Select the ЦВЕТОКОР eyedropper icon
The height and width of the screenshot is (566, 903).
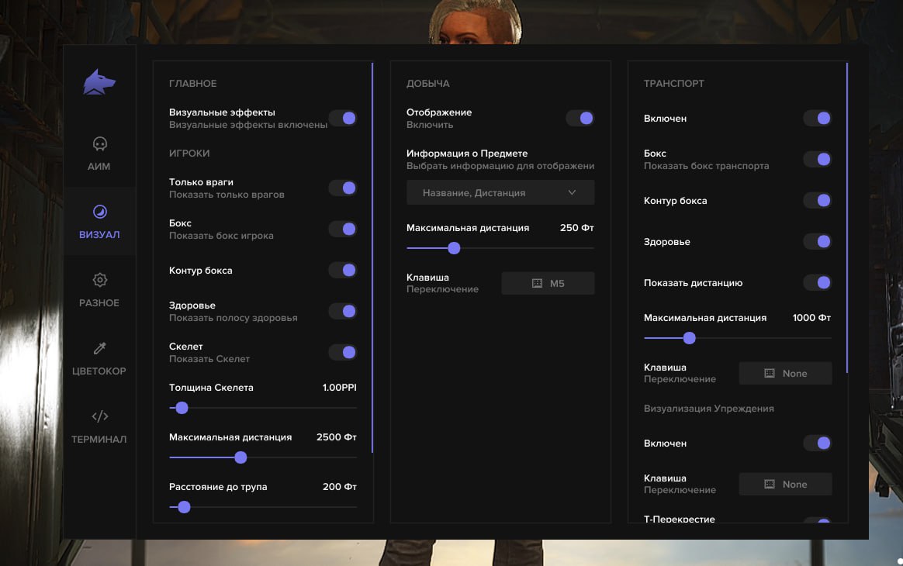(99, 347)
